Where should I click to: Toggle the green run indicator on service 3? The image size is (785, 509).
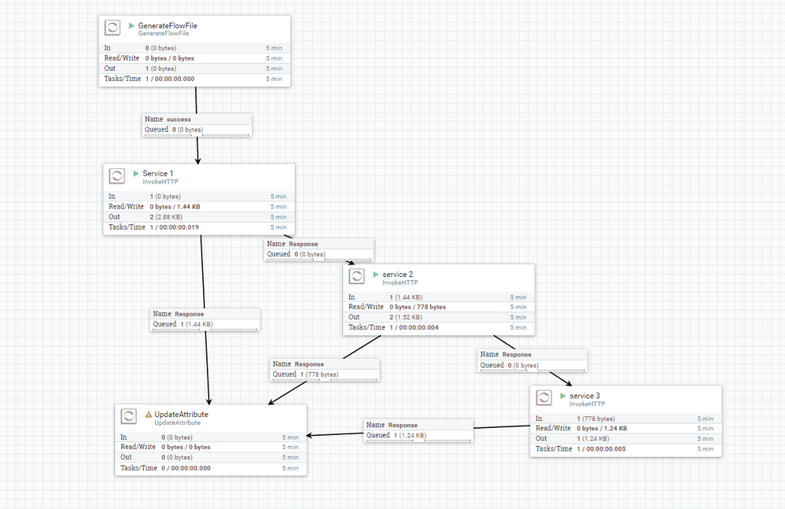pyautogui.click(x=563, y=397)
